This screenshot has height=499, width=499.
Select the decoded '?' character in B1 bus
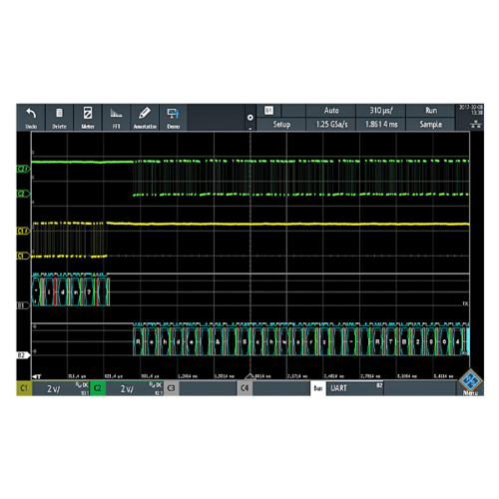tap(89, 292)
